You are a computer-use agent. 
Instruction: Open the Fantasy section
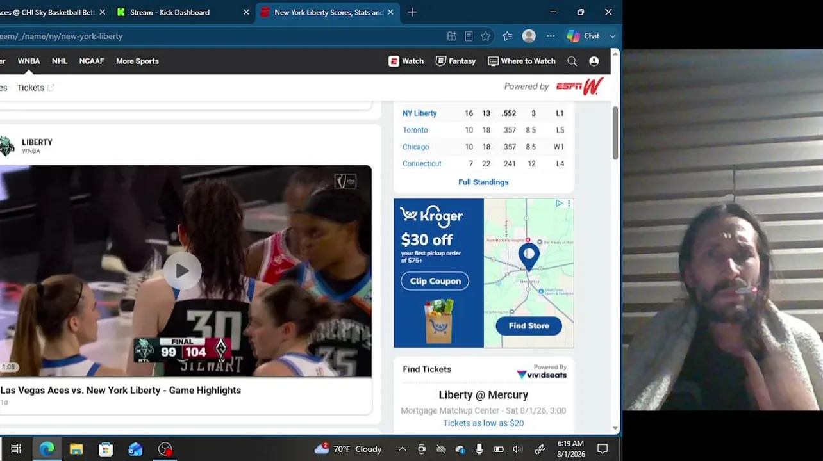(456, 61)
